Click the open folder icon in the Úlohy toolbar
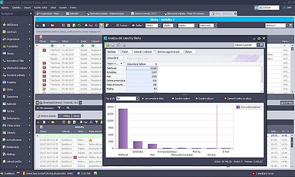 point(53,25)
